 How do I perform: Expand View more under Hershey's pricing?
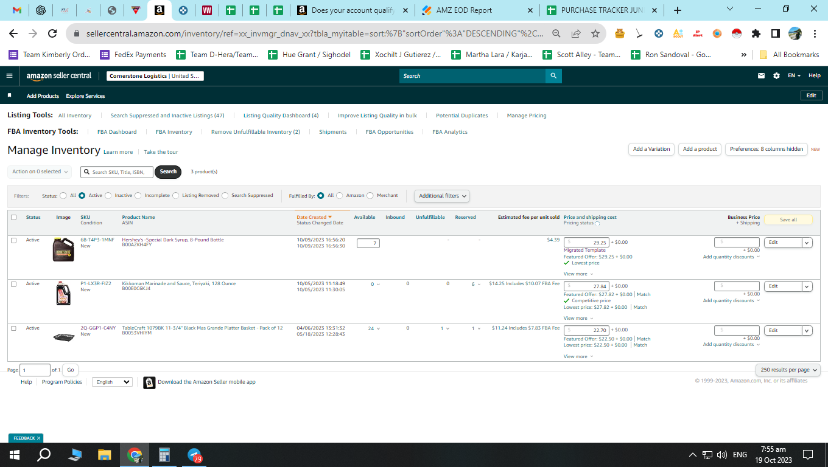[578, 274]
